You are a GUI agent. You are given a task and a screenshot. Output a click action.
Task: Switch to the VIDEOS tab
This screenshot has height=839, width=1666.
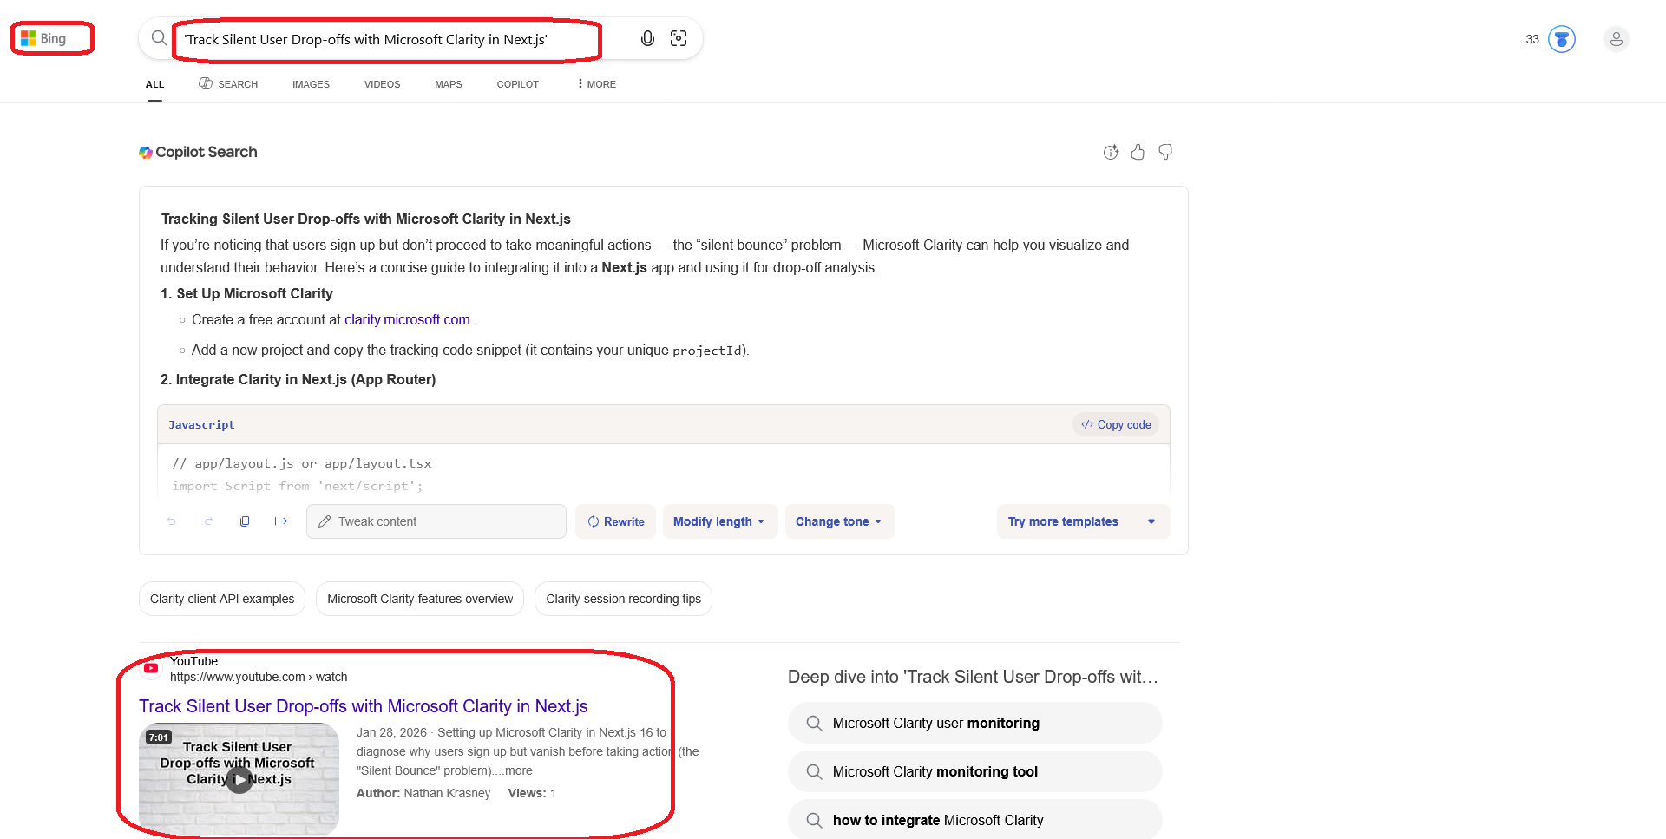(x=382, y=84)
